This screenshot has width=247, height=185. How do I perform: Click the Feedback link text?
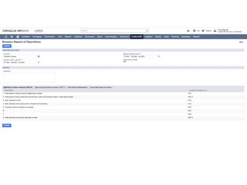tap(208, 31)
